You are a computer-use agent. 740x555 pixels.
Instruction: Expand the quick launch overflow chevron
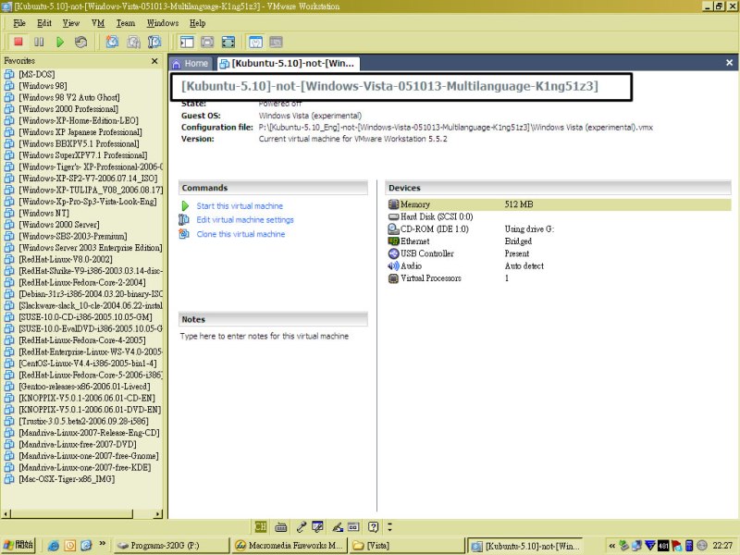click(x=102, y=544)
